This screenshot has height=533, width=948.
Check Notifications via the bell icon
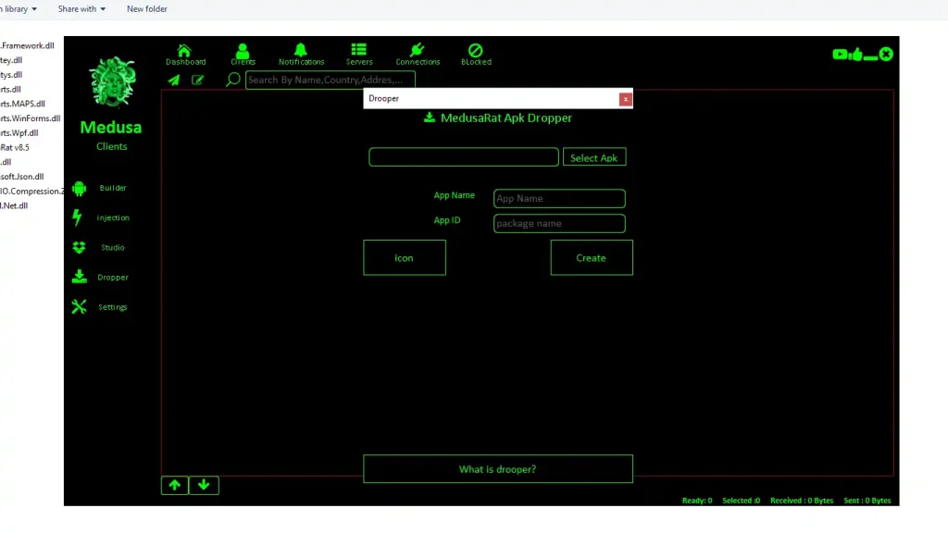[300, 52]
